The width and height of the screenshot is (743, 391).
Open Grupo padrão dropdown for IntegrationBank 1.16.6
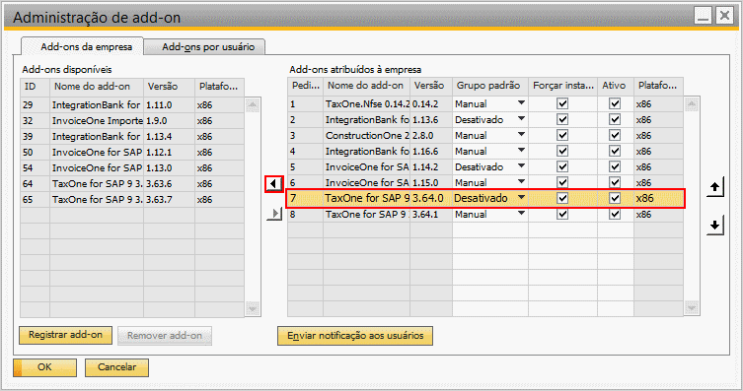(521, 151)
